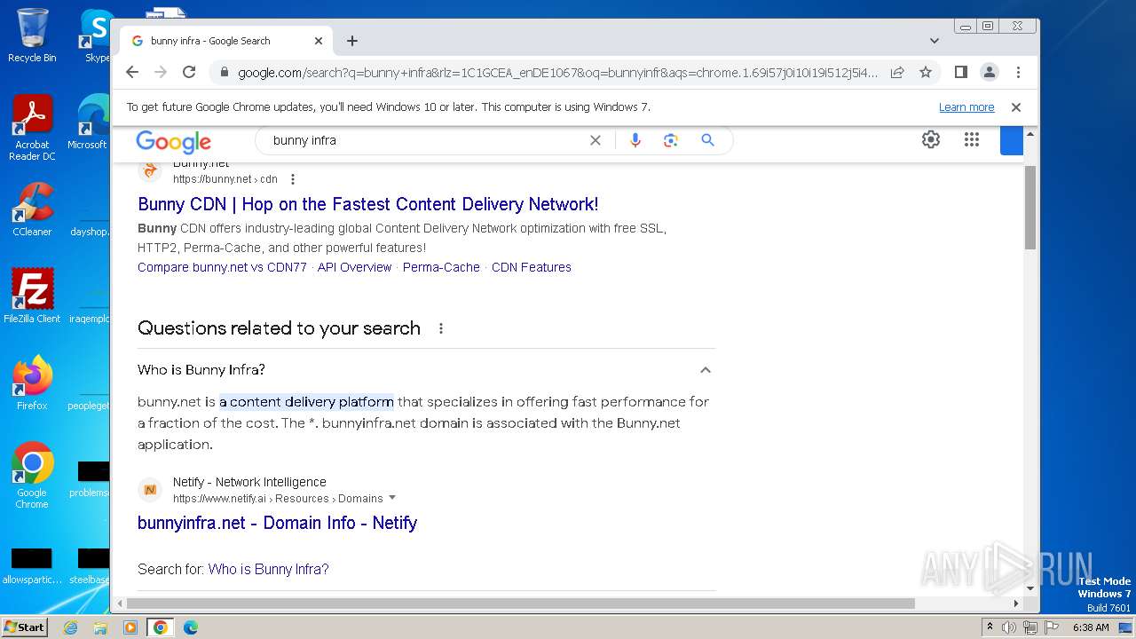Open the Google apps grid
The width and height of the screenshot is (1136, 639).
972,139
